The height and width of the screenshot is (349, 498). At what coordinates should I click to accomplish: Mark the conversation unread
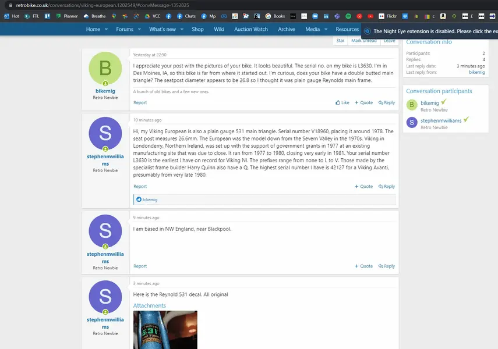click(x=363, y=41)
